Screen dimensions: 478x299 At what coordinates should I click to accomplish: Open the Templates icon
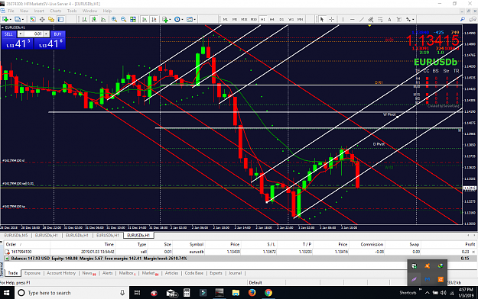pos(190,20)
